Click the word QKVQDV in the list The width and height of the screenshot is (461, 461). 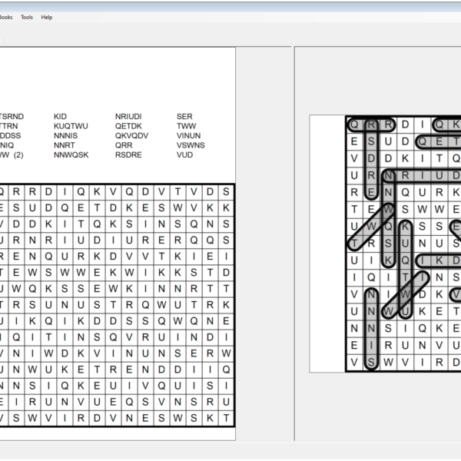[131, 135]
